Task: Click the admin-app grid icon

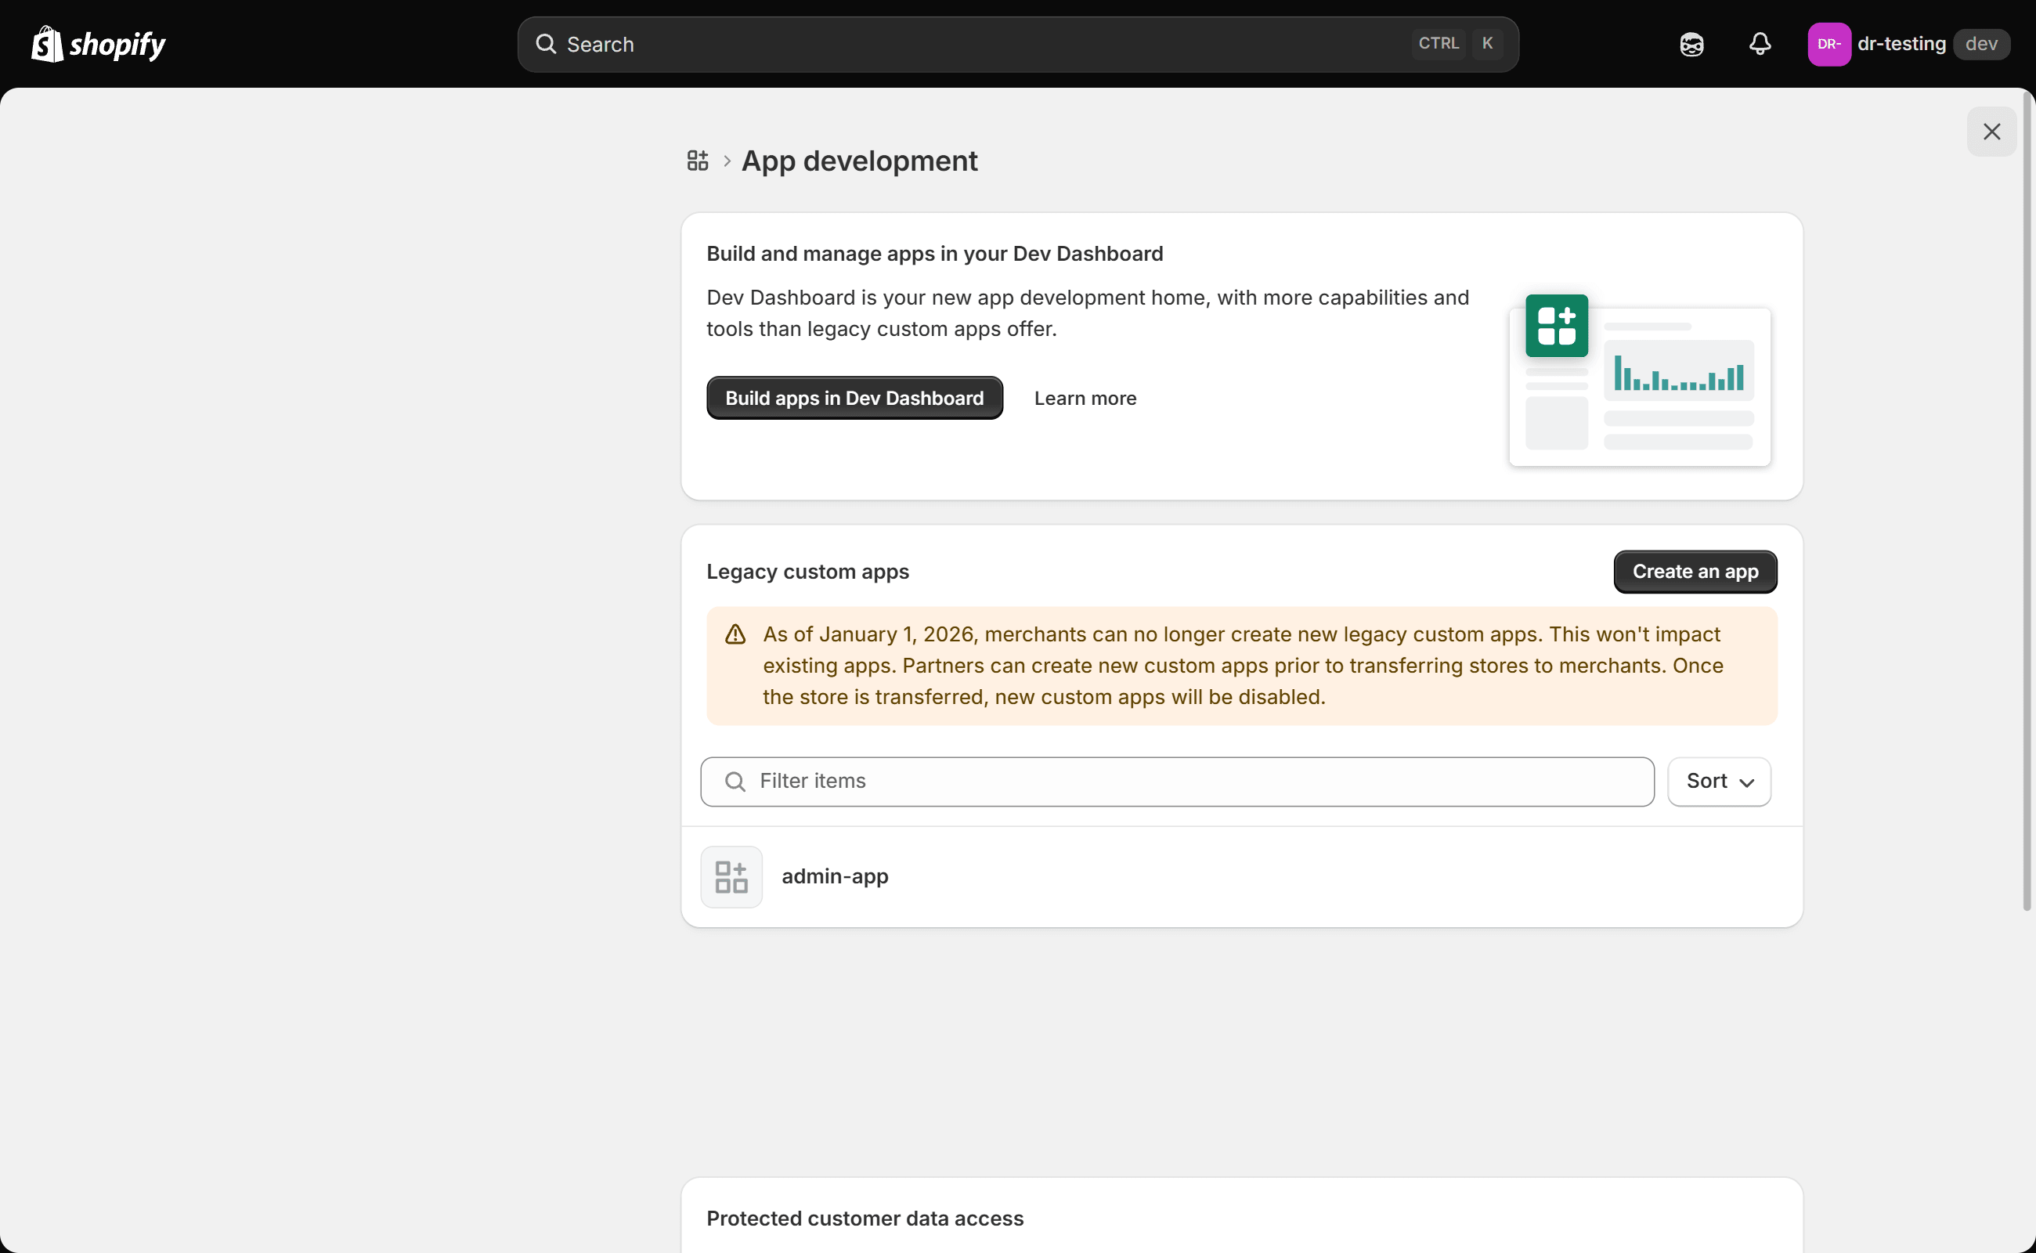Action: (731, 877)
